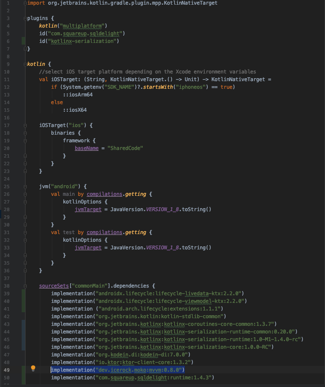Fold the kotlinOptions block on line 27
Screen dimensions: 325x387
click(25, 202)
